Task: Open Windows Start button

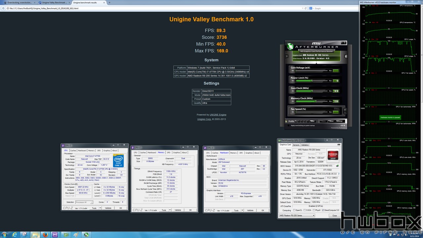Action: 4,234
